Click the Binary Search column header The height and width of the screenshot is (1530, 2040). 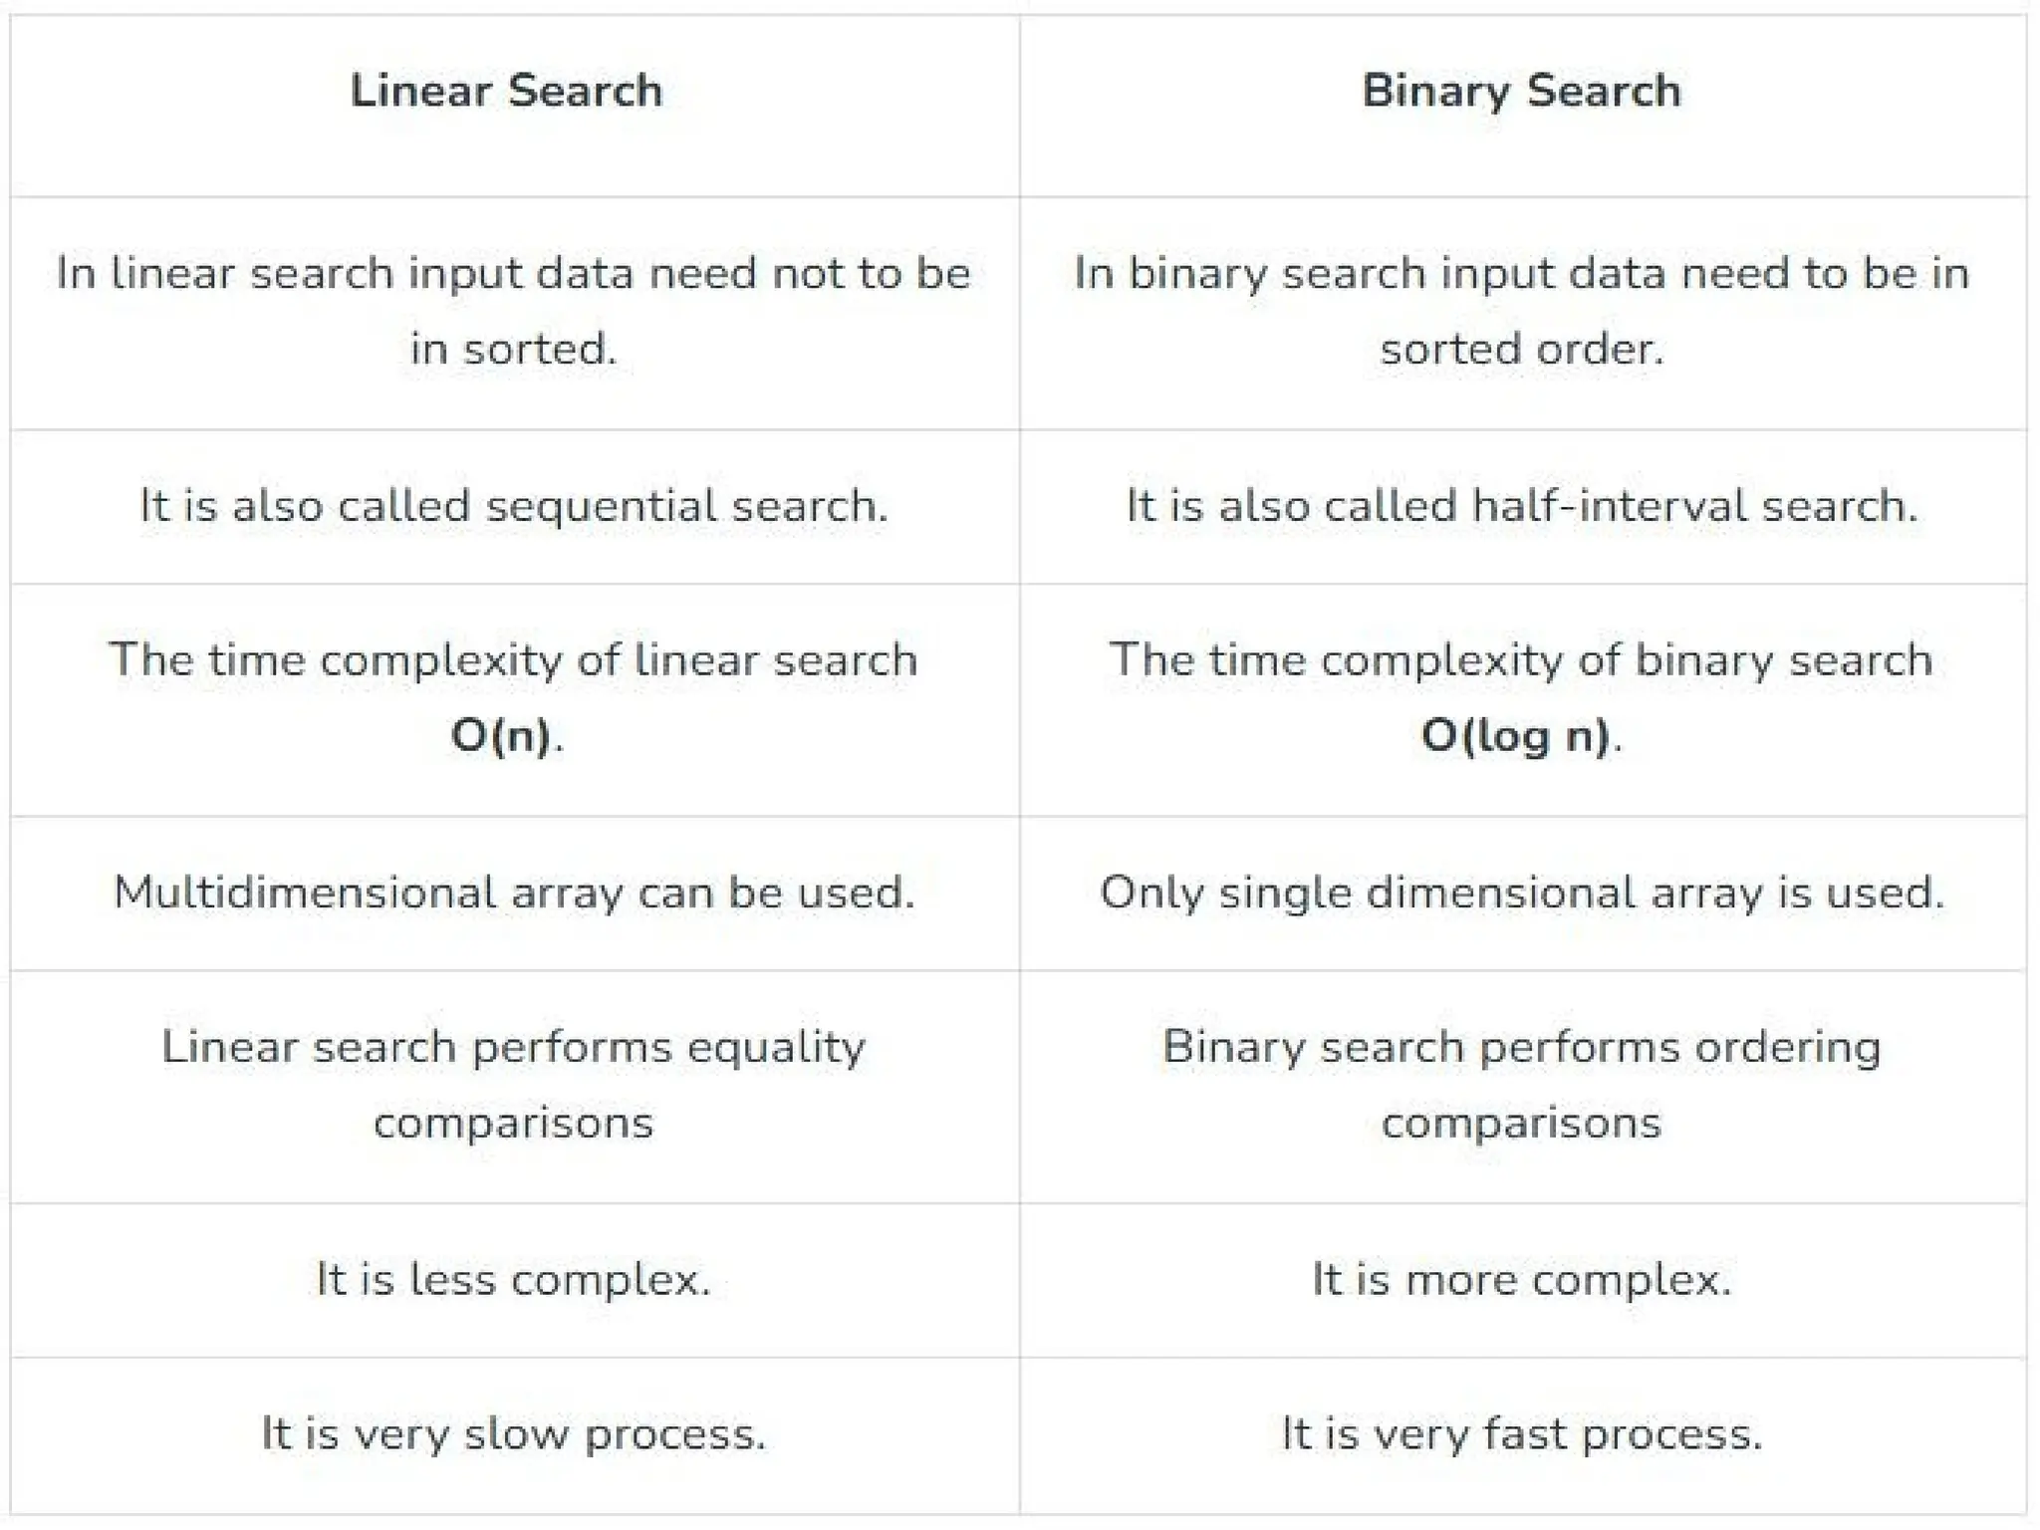[1521, 91]
